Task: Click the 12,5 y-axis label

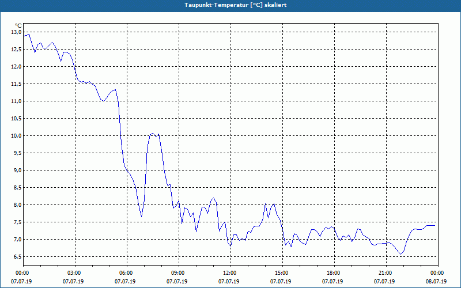Action: 16,50
